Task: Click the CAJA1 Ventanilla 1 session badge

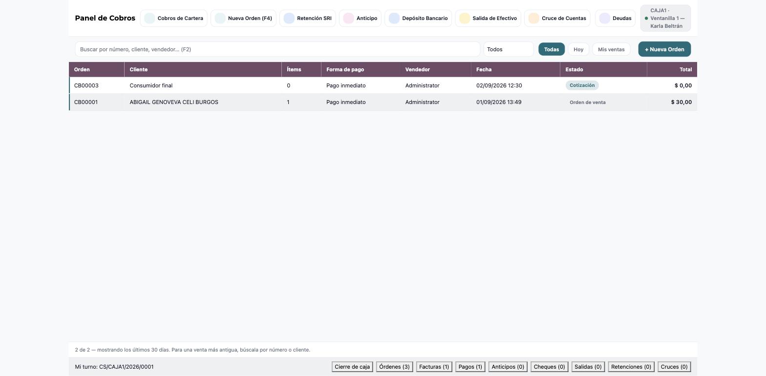Action: tap(665, 18)
